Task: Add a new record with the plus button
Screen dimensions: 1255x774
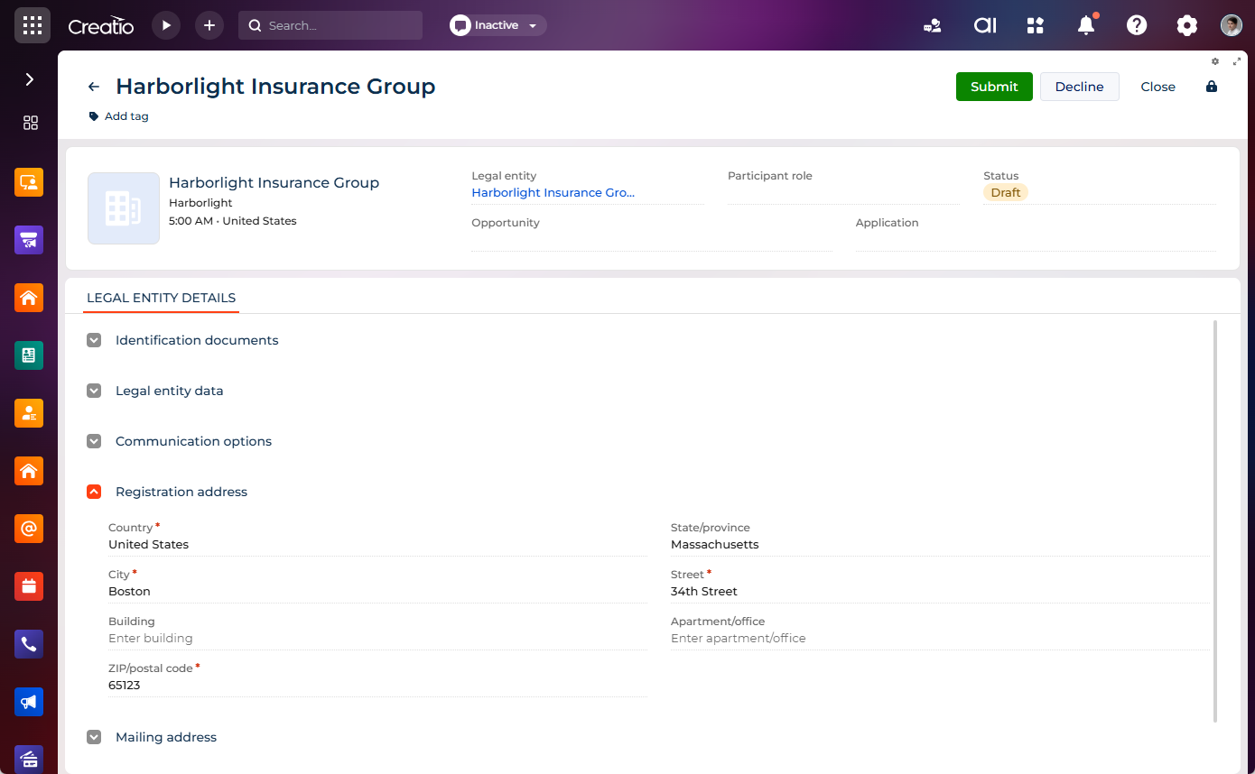Action: [209, 25]
